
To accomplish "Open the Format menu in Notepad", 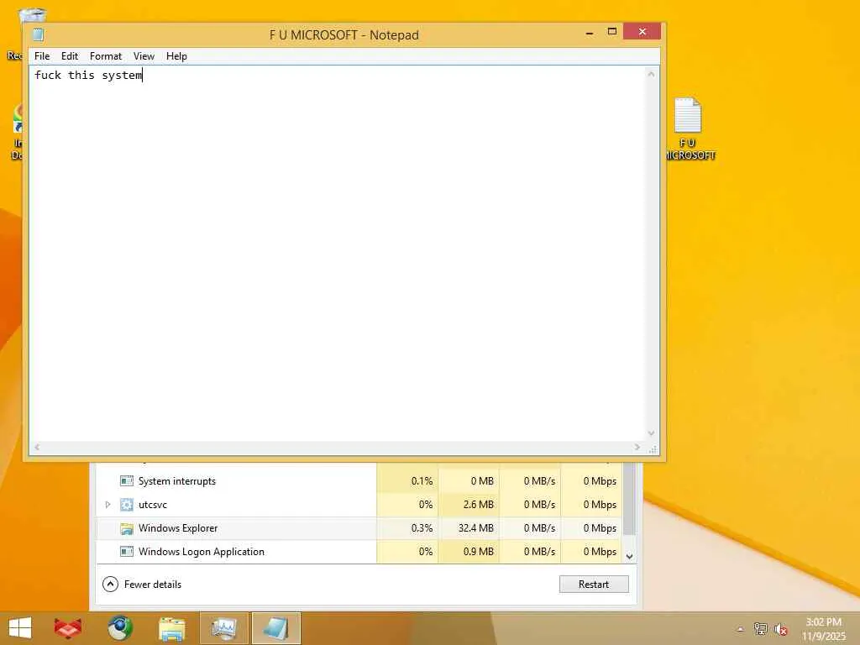I will tap(106, 56).
